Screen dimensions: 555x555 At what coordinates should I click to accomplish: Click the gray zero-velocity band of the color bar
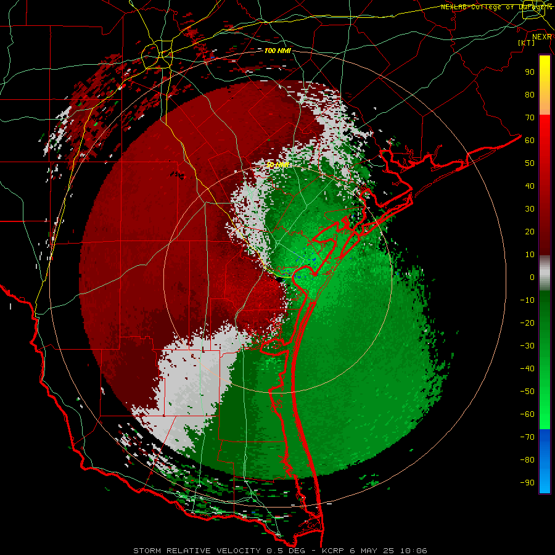[545, 273]
